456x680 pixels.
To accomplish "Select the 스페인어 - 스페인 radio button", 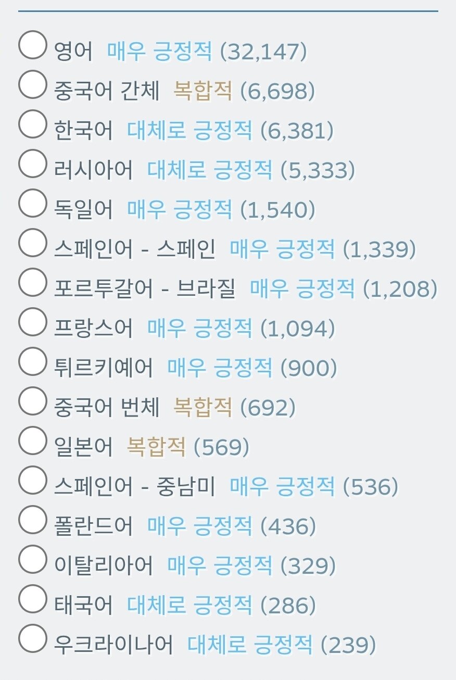I will (x=32, y=243).
